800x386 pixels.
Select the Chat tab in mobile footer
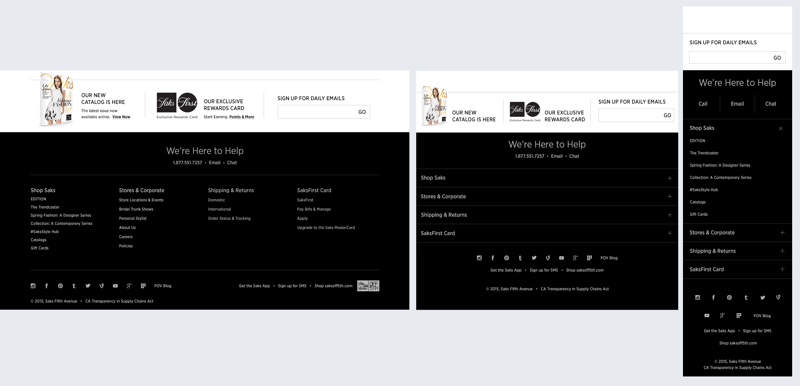[x=771, y=104]
